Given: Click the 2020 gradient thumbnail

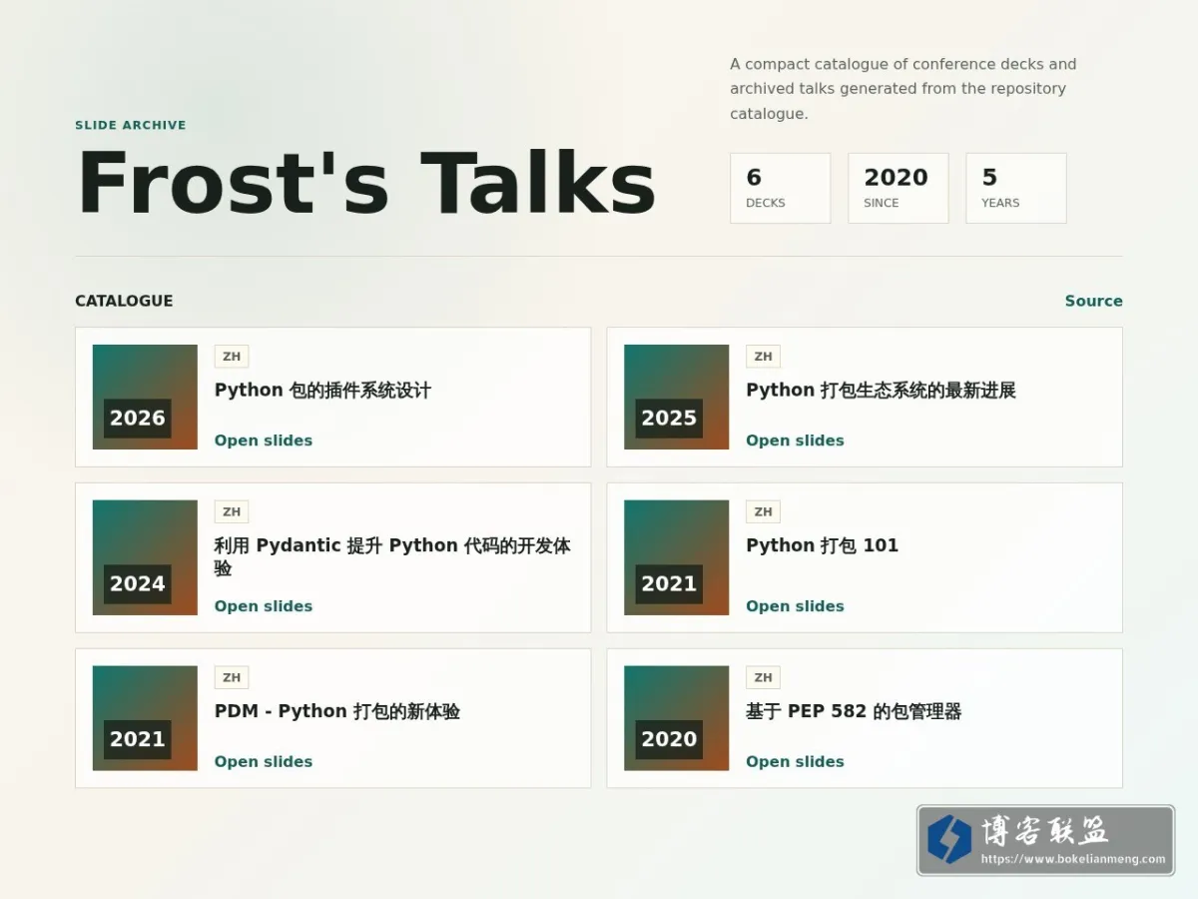Looking at the screenshot, I should pos(676,718).
